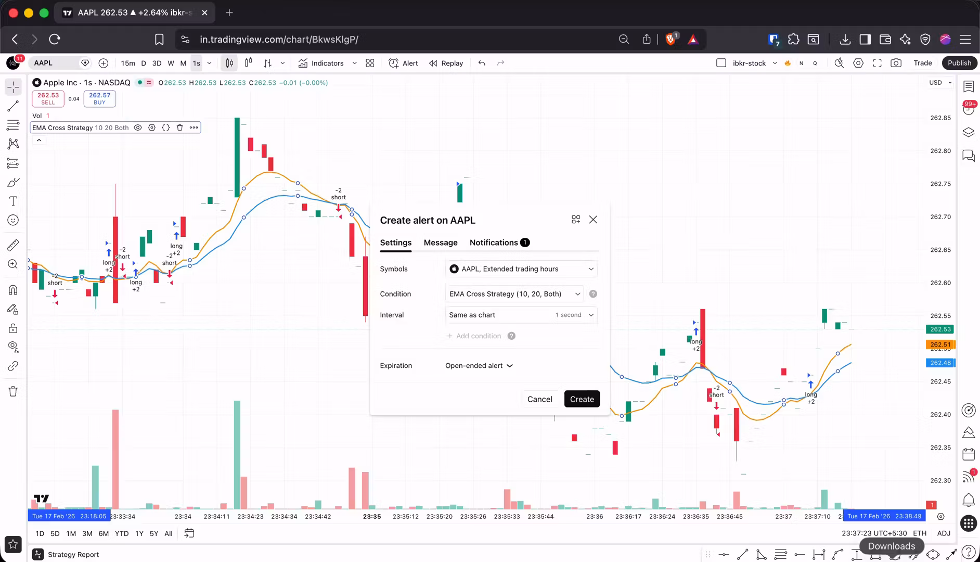Select the ruler measure tool
The width and height of the screenshot is (980, 562).
pos(14,245)
